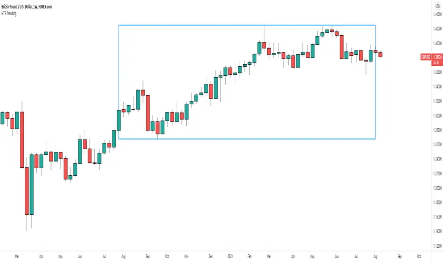Screen dimensions: 444x262
Task: Select the Mar label at timeline start
Action: 18,255
